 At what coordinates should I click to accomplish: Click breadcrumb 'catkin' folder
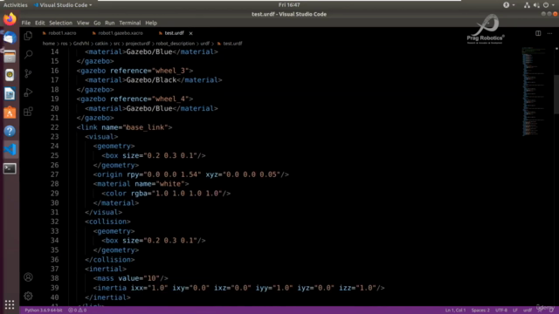click(x=101, y=44)
